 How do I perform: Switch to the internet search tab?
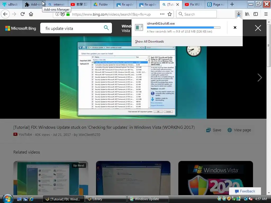pos(57,4)
